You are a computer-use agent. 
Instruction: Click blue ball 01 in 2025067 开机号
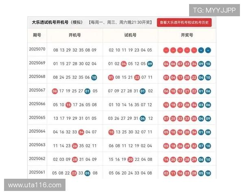[87, 91]
